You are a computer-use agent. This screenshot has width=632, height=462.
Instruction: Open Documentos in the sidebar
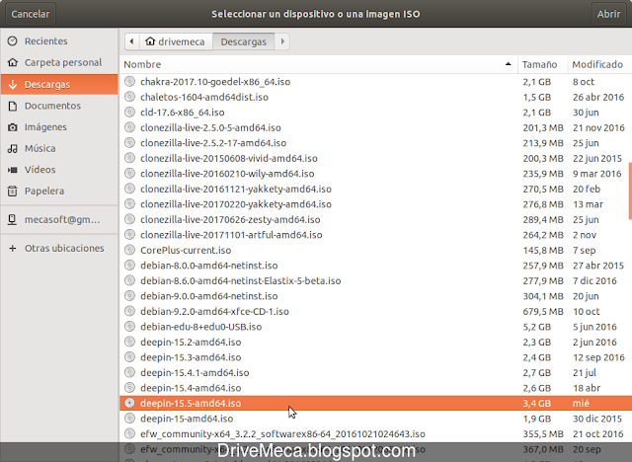pos(59,106)
